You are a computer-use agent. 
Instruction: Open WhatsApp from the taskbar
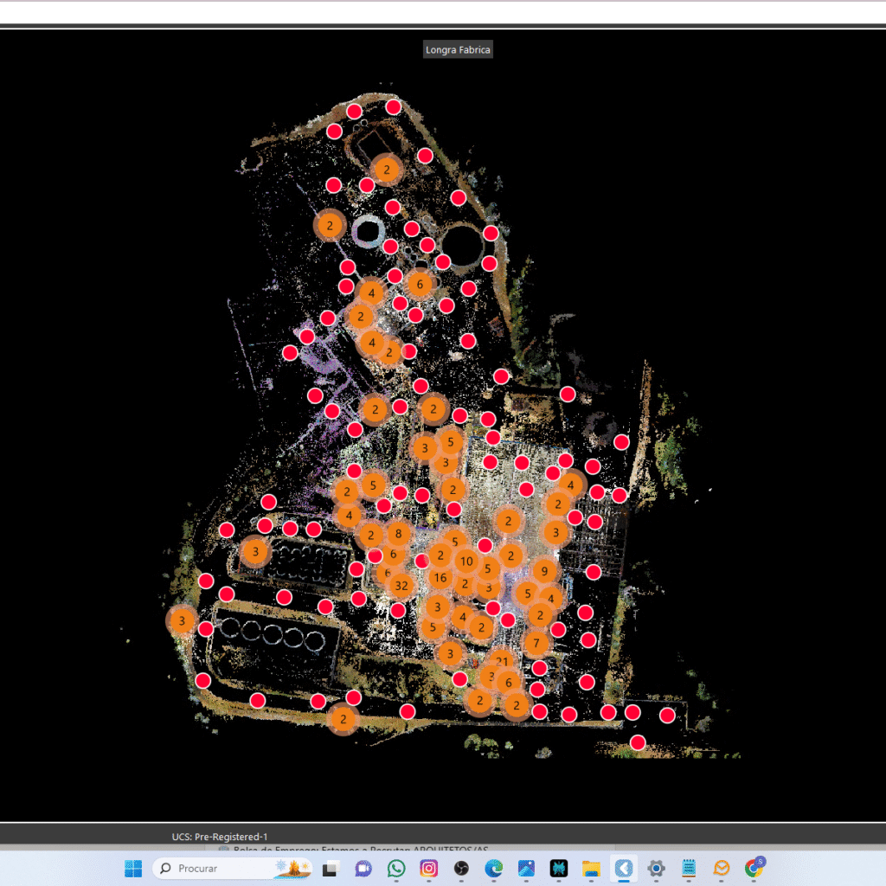pos(396,868)
